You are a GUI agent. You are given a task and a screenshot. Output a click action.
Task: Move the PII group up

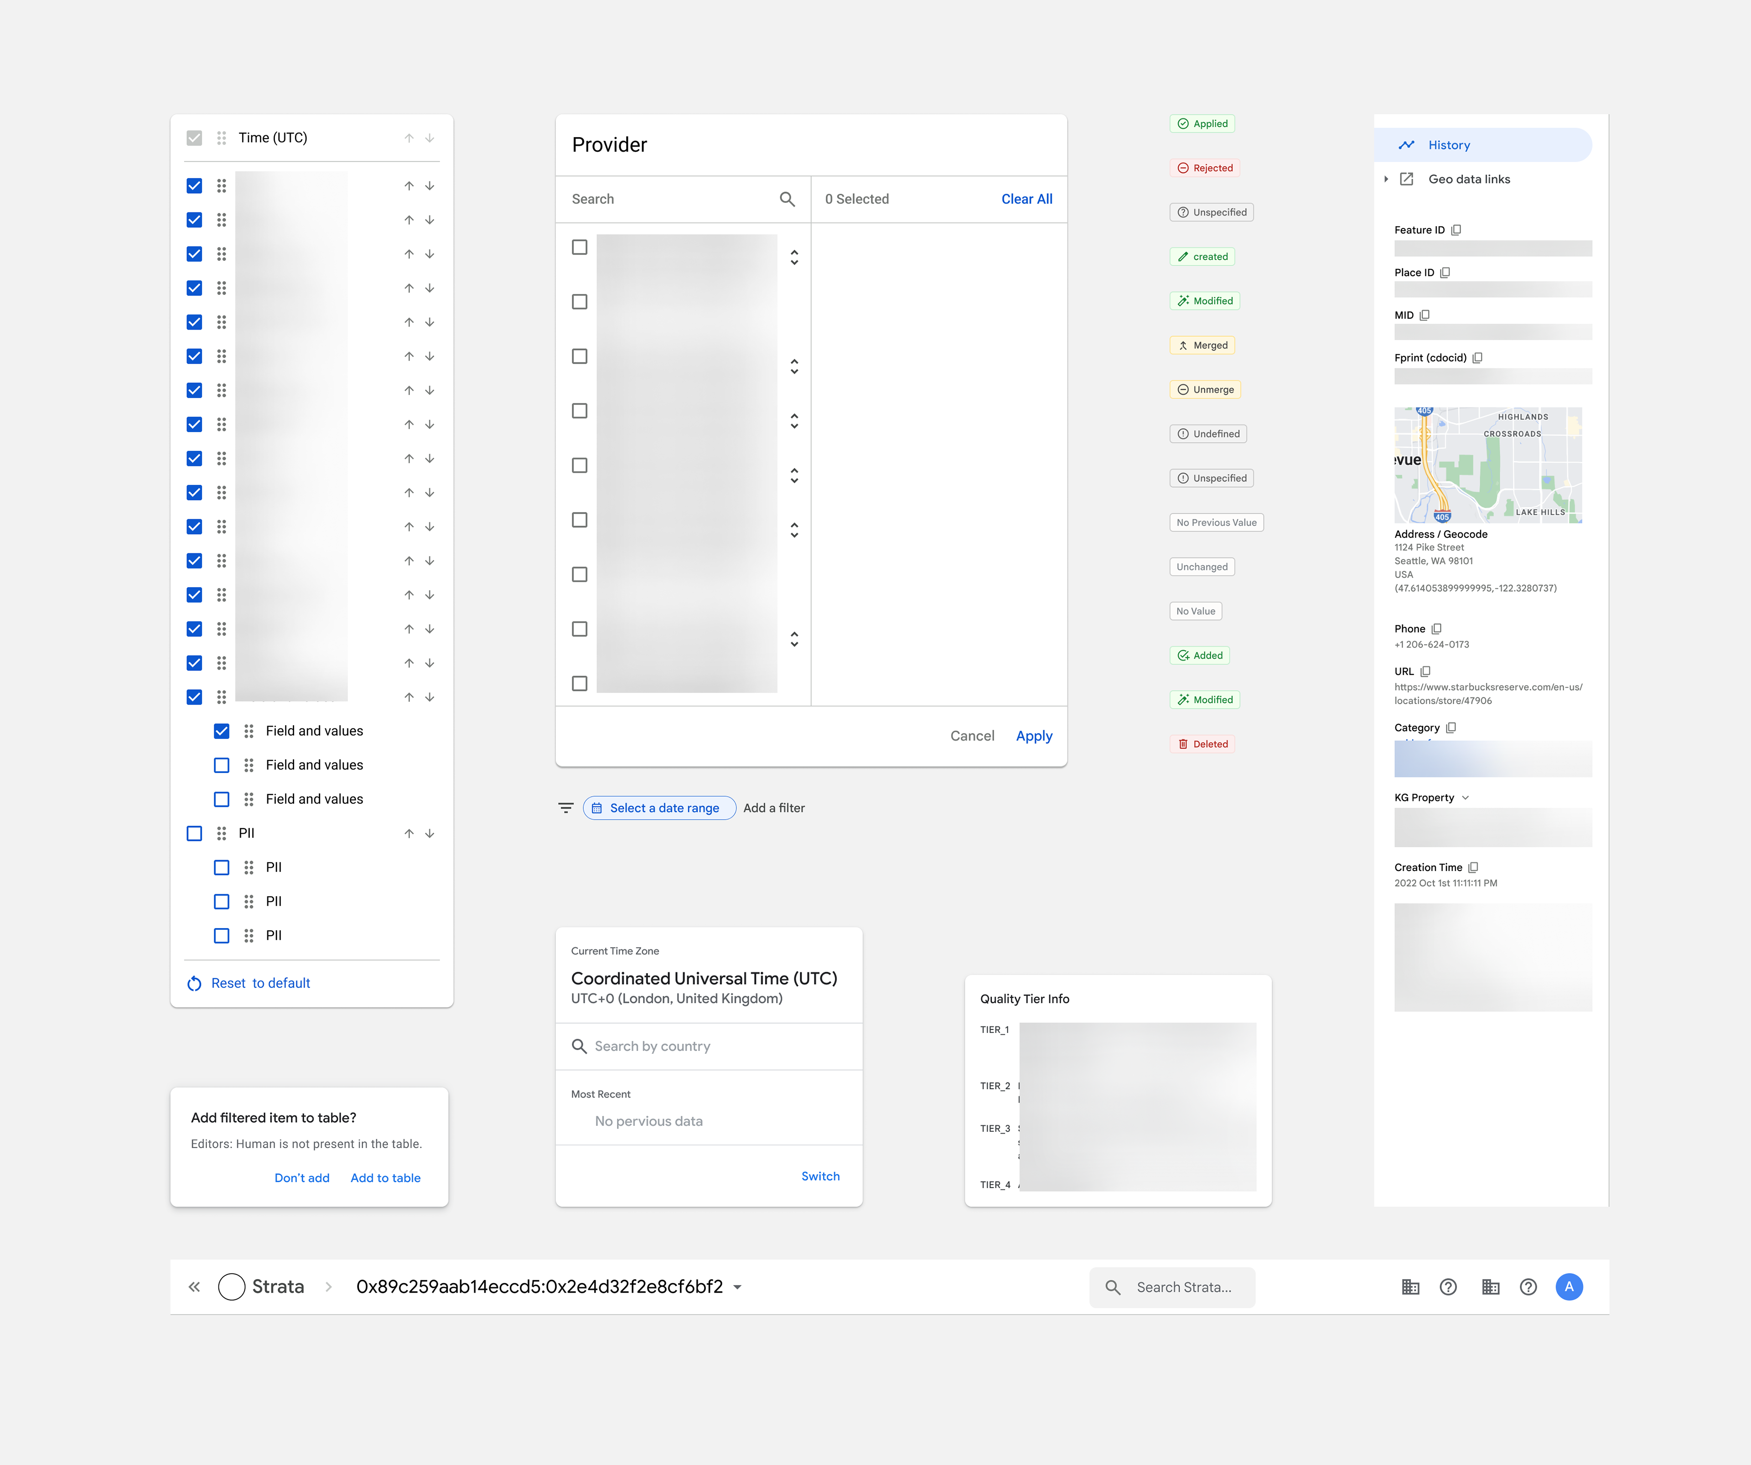click(409, 833)
